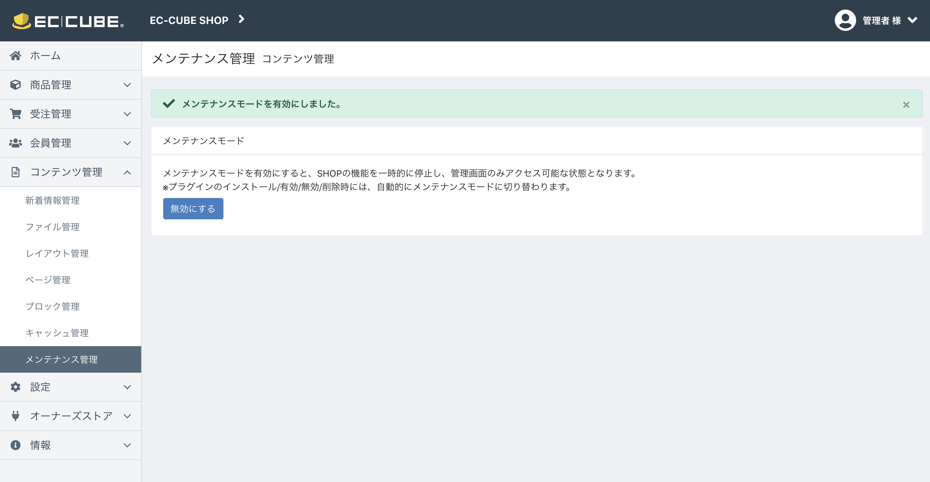This screenshot has width=930, height=482.
Task: Click the 受注管理 shopping cart icon
Action: [16, 114]
